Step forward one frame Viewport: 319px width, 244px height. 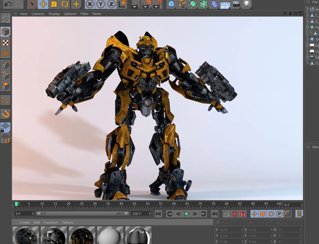tap(195, 214)
